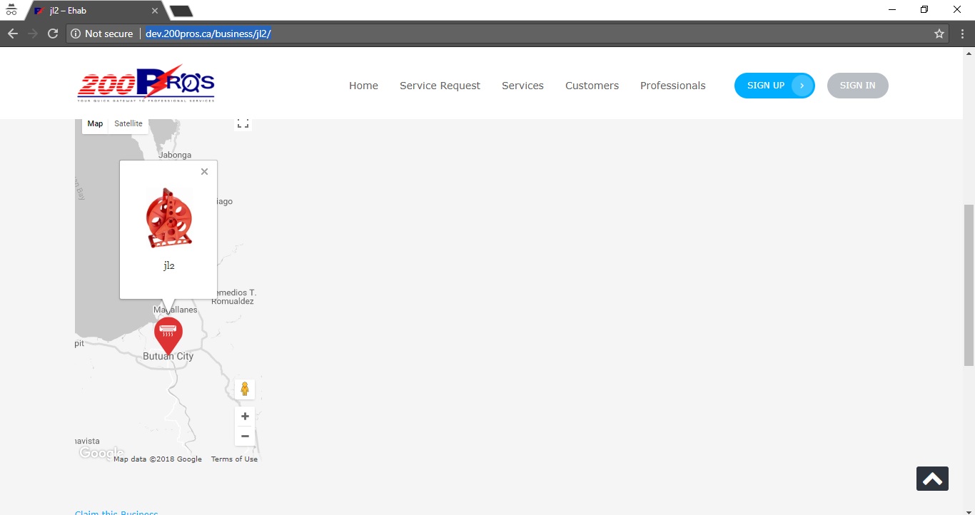Go to the Professionals menu
Viewport: 975px width, 515px height.
[x=672, y=86]
